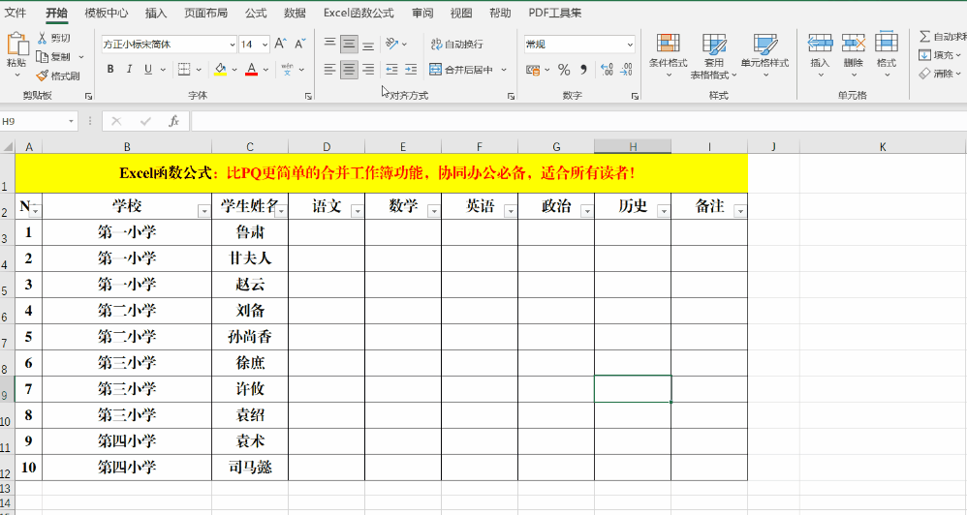Click the Delete cells icon
This screenshot has height=515, width=967.
pyautogui.click(x=854, y=44)
